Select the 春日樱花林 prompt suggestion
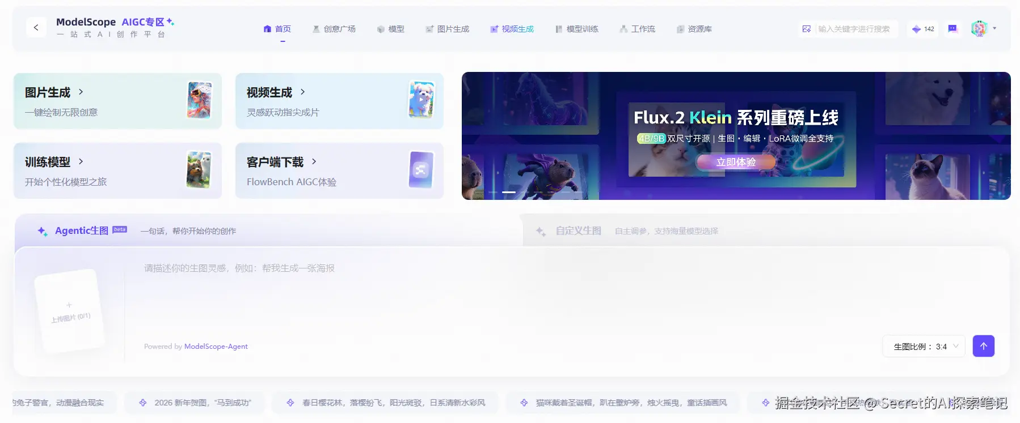 (x=385, y=403)
